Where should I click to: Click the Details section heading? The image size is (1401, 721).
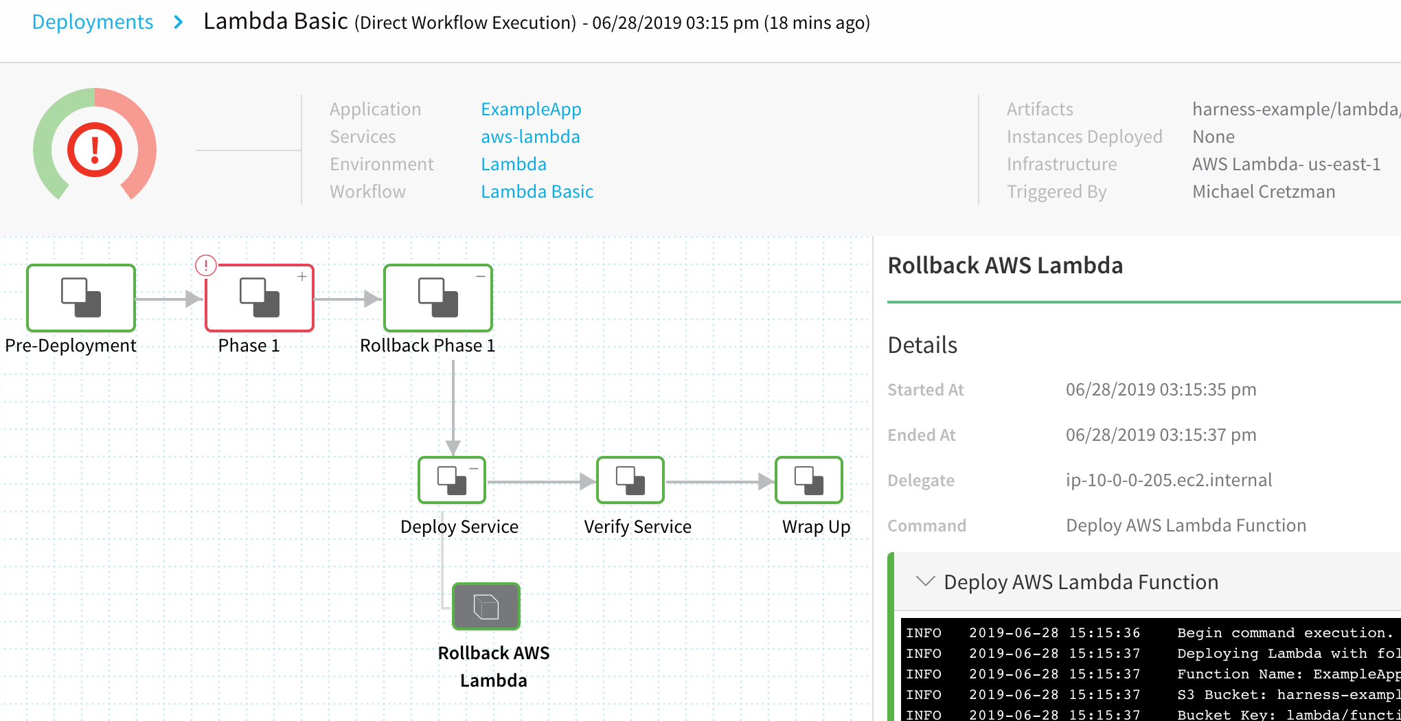point(922,345)
